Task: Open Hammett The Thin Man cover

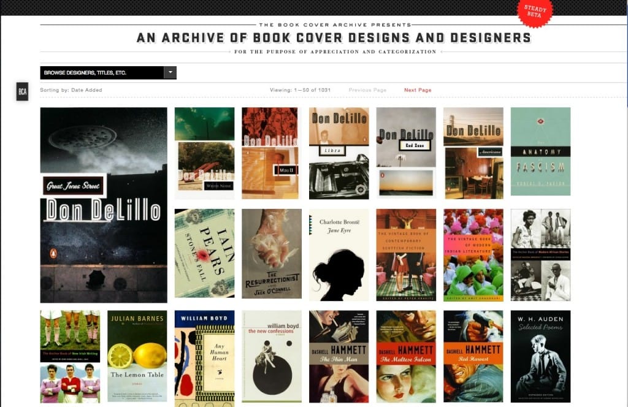Action: (x=339, y=357)
